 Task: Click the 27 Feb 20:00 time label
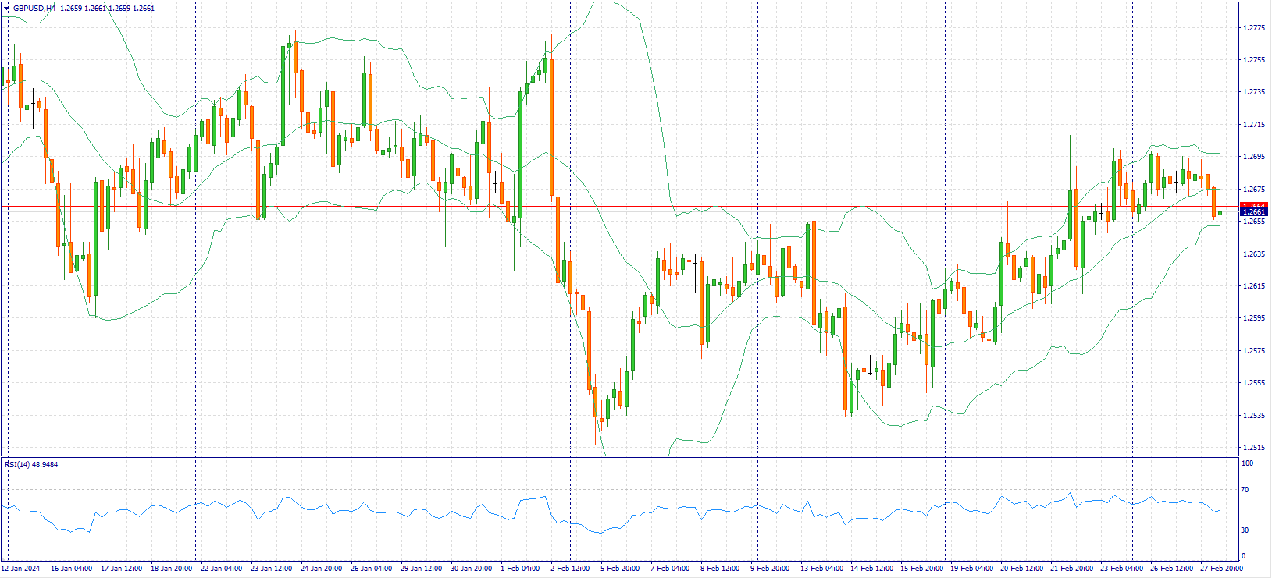[x=1221, y=569]
